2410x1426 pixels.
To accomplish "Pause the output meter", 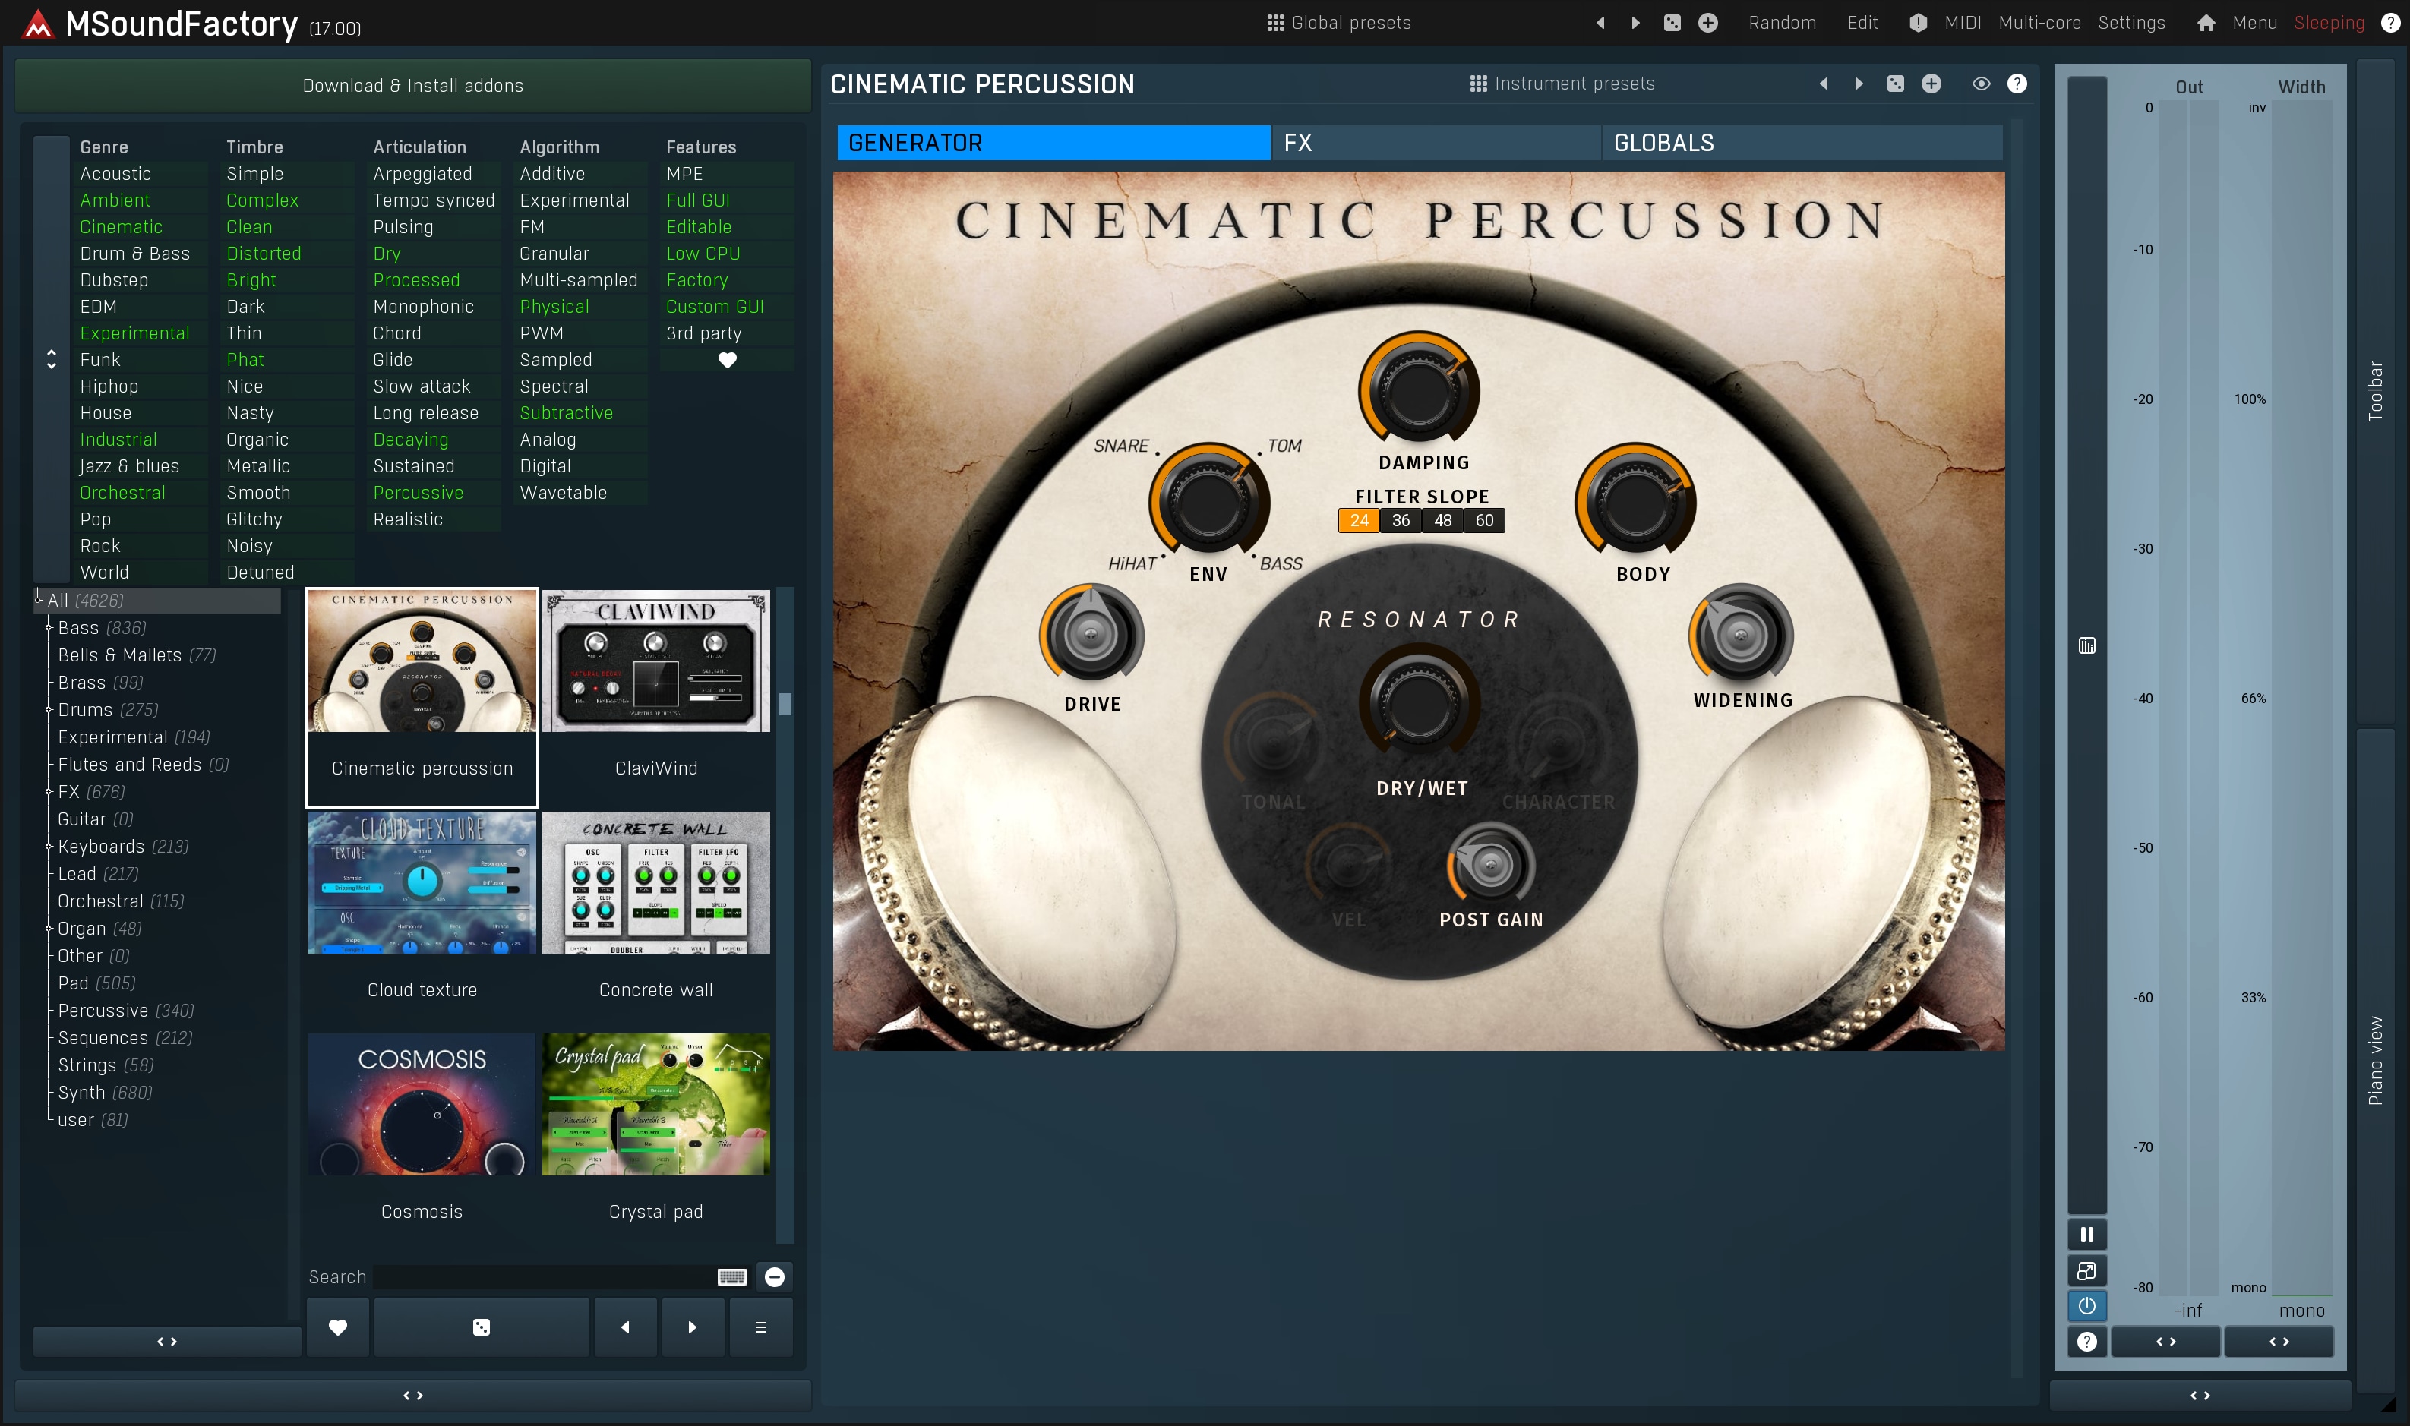I will point(2086,1234).
